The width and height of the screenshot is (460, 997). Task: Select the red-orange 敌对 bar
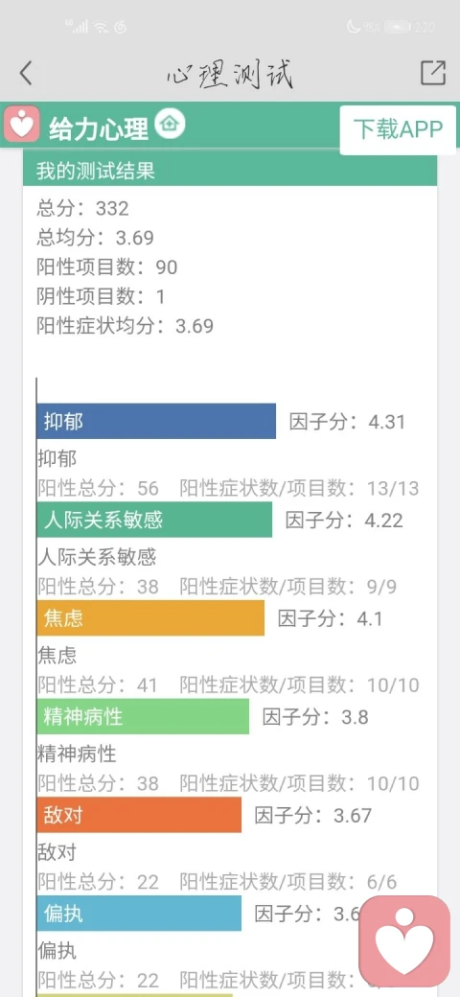pos(139,815)
